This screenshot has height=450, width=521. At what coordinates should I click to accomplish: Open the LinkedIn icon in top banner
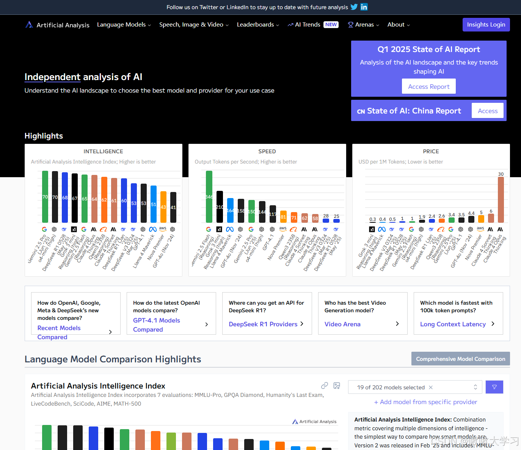[364, 7]
